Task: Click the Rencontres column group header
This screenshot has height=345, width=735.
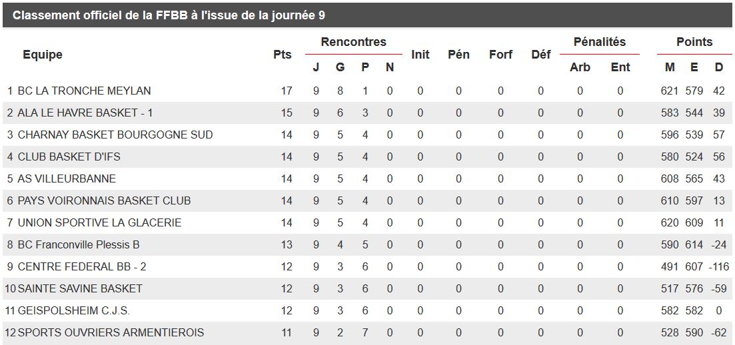Action: click(353, 42)
